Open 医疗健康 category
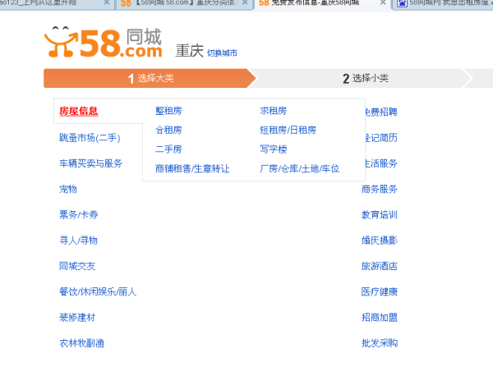Viewport: 493px width, 367px height. (x=379, y=292)
